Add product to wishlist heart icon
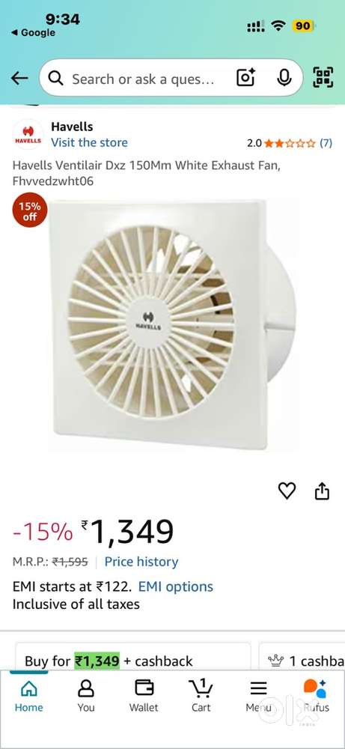 (x=287, y=491)
